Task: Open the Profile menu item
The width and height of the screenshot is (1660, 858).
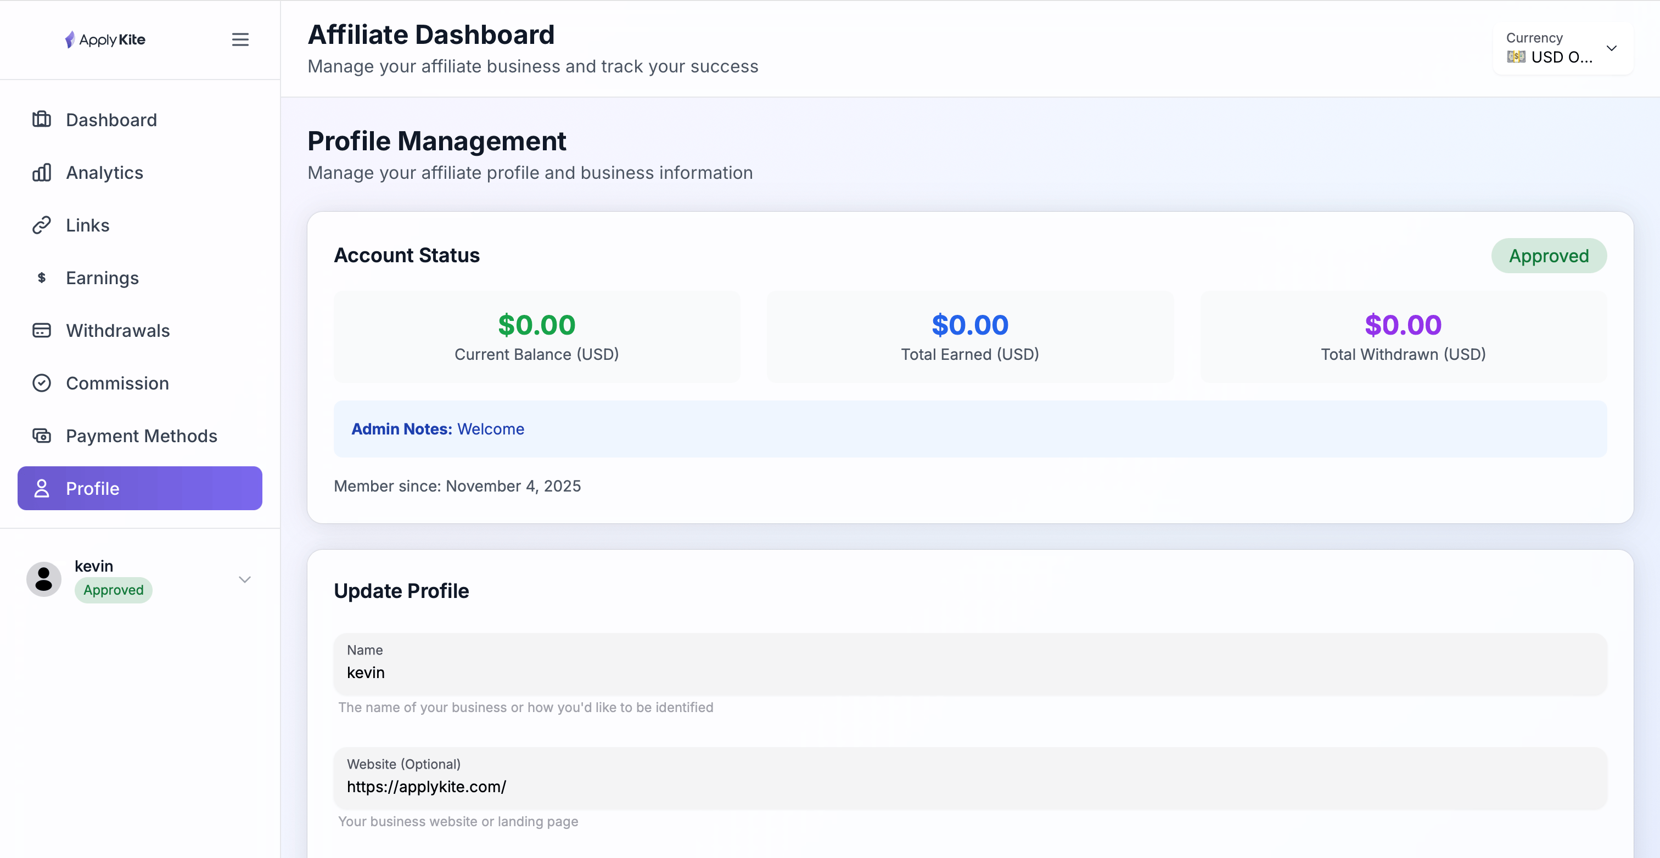Action: point(140,488)
